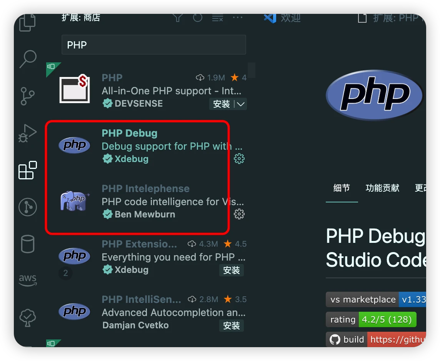Open the vs marketplace version badge

[376, 299]
